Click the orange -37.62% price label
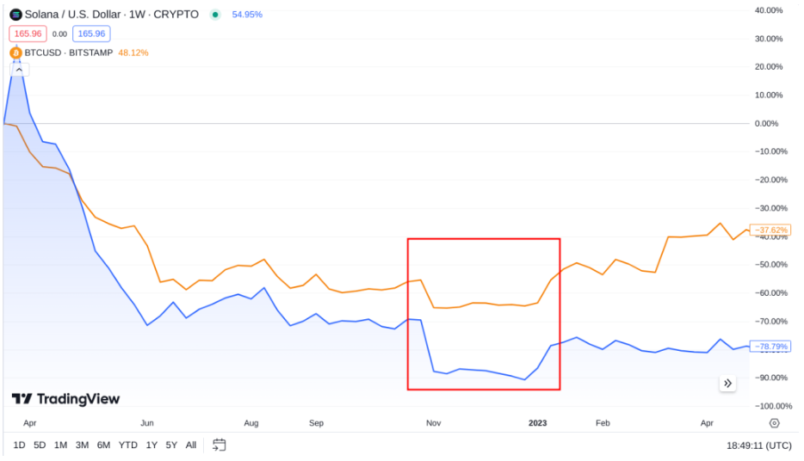Image resolution: width=804 pixels, height=461 pixels. (x=770, y=230)
